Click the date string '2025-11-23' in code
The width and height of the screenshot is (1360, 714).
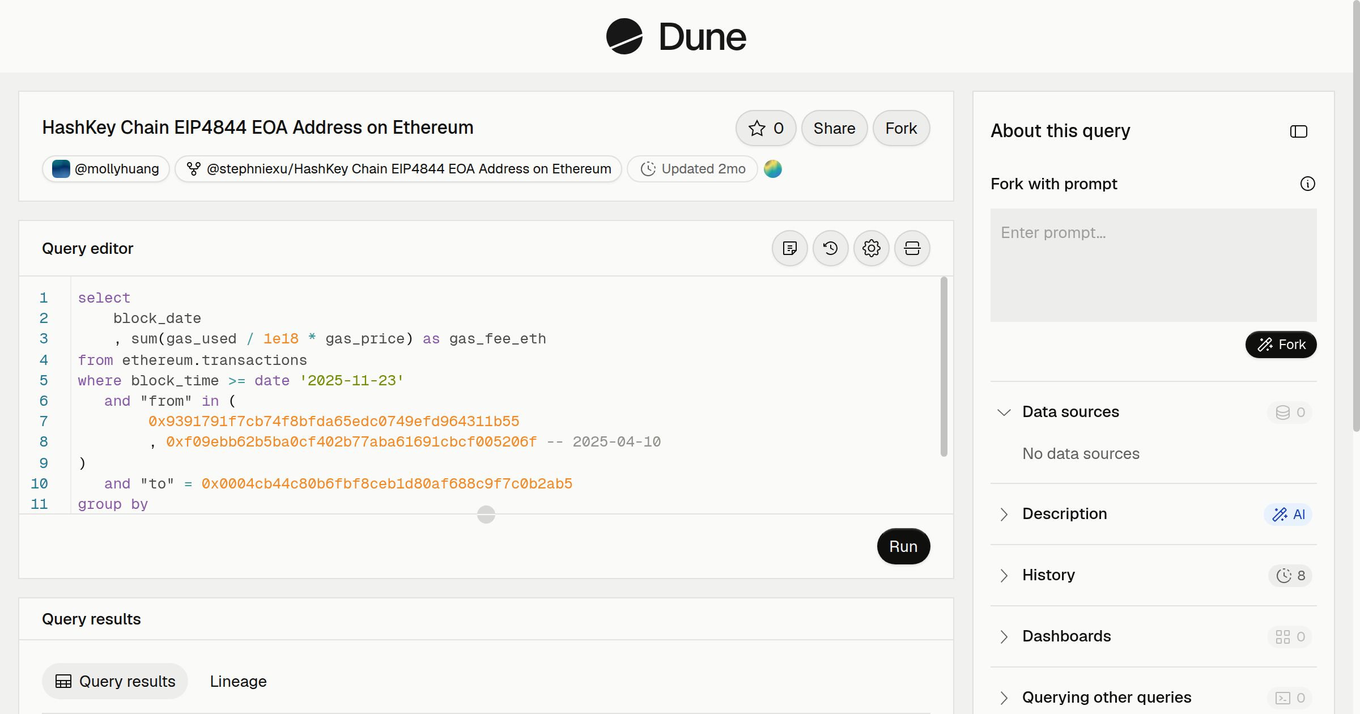point(351,380)
